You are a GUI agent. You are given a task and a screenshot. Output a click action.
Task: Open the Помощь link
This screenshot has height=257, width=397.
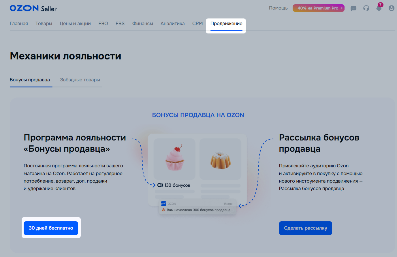pyautogui.click(x=278, y=8)
